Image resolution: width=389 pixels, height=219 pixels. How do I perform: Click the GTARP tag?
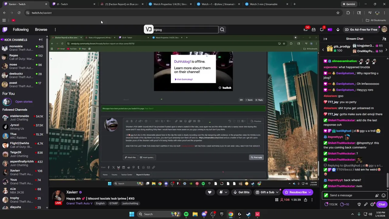(113, 203)
